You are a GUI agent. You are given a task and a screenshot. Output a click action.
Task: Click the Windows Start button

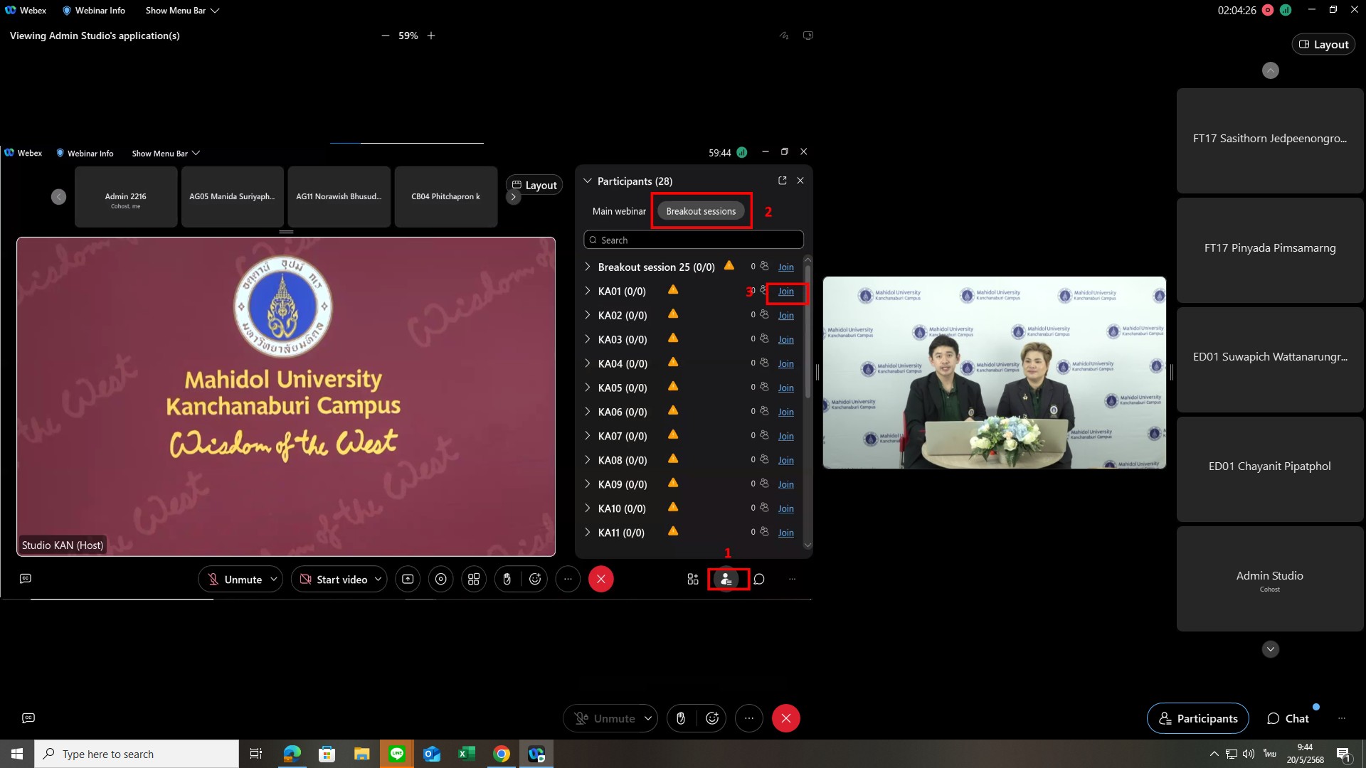(17, 754)
